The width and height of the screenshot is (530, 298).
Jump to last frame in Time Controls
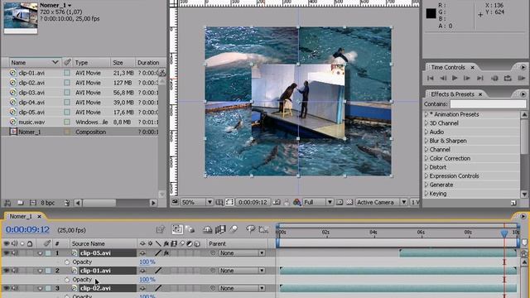pos(480,78)
